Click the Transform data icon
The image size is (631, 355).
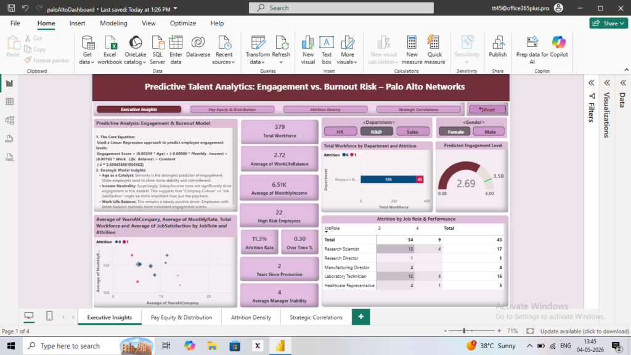[258, 43]
